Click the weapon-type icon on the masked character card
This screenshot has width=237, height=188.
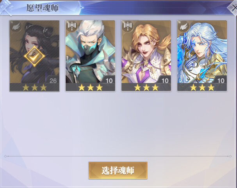pos(72,27)
